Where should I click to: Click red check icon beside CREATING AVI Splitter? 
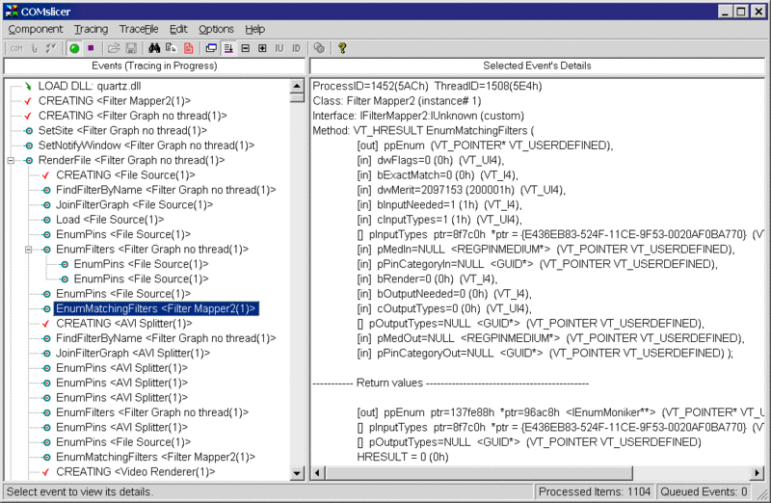(46, 324)
